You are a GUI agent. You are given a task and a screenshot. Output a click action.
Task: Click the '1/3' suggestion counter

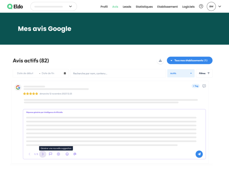(x=36, y=154)
